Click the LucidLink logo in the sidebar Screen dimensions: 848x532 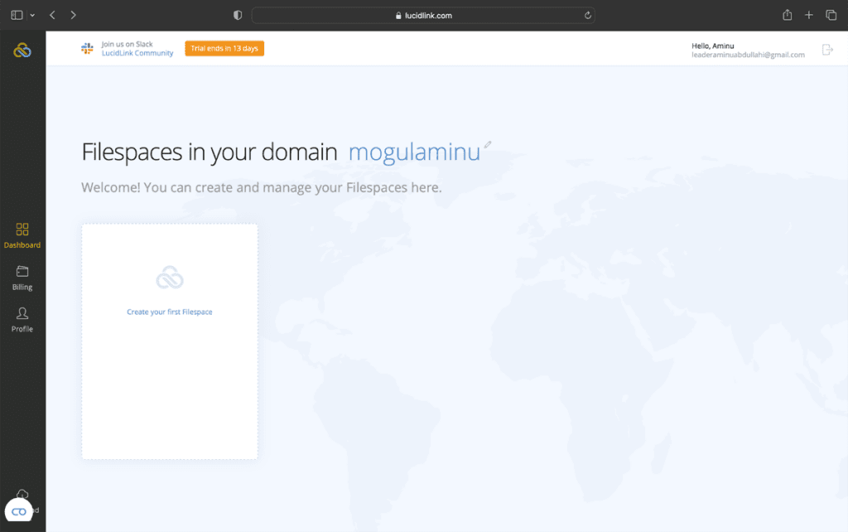(x=22, y=51)
